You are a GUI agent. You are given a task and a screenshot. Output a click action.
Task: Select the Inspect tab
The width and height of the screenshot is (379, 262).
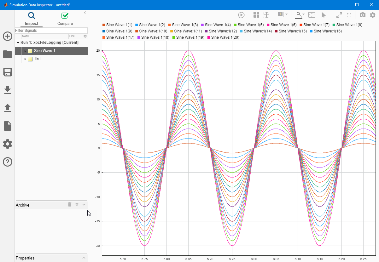point(32,19)
